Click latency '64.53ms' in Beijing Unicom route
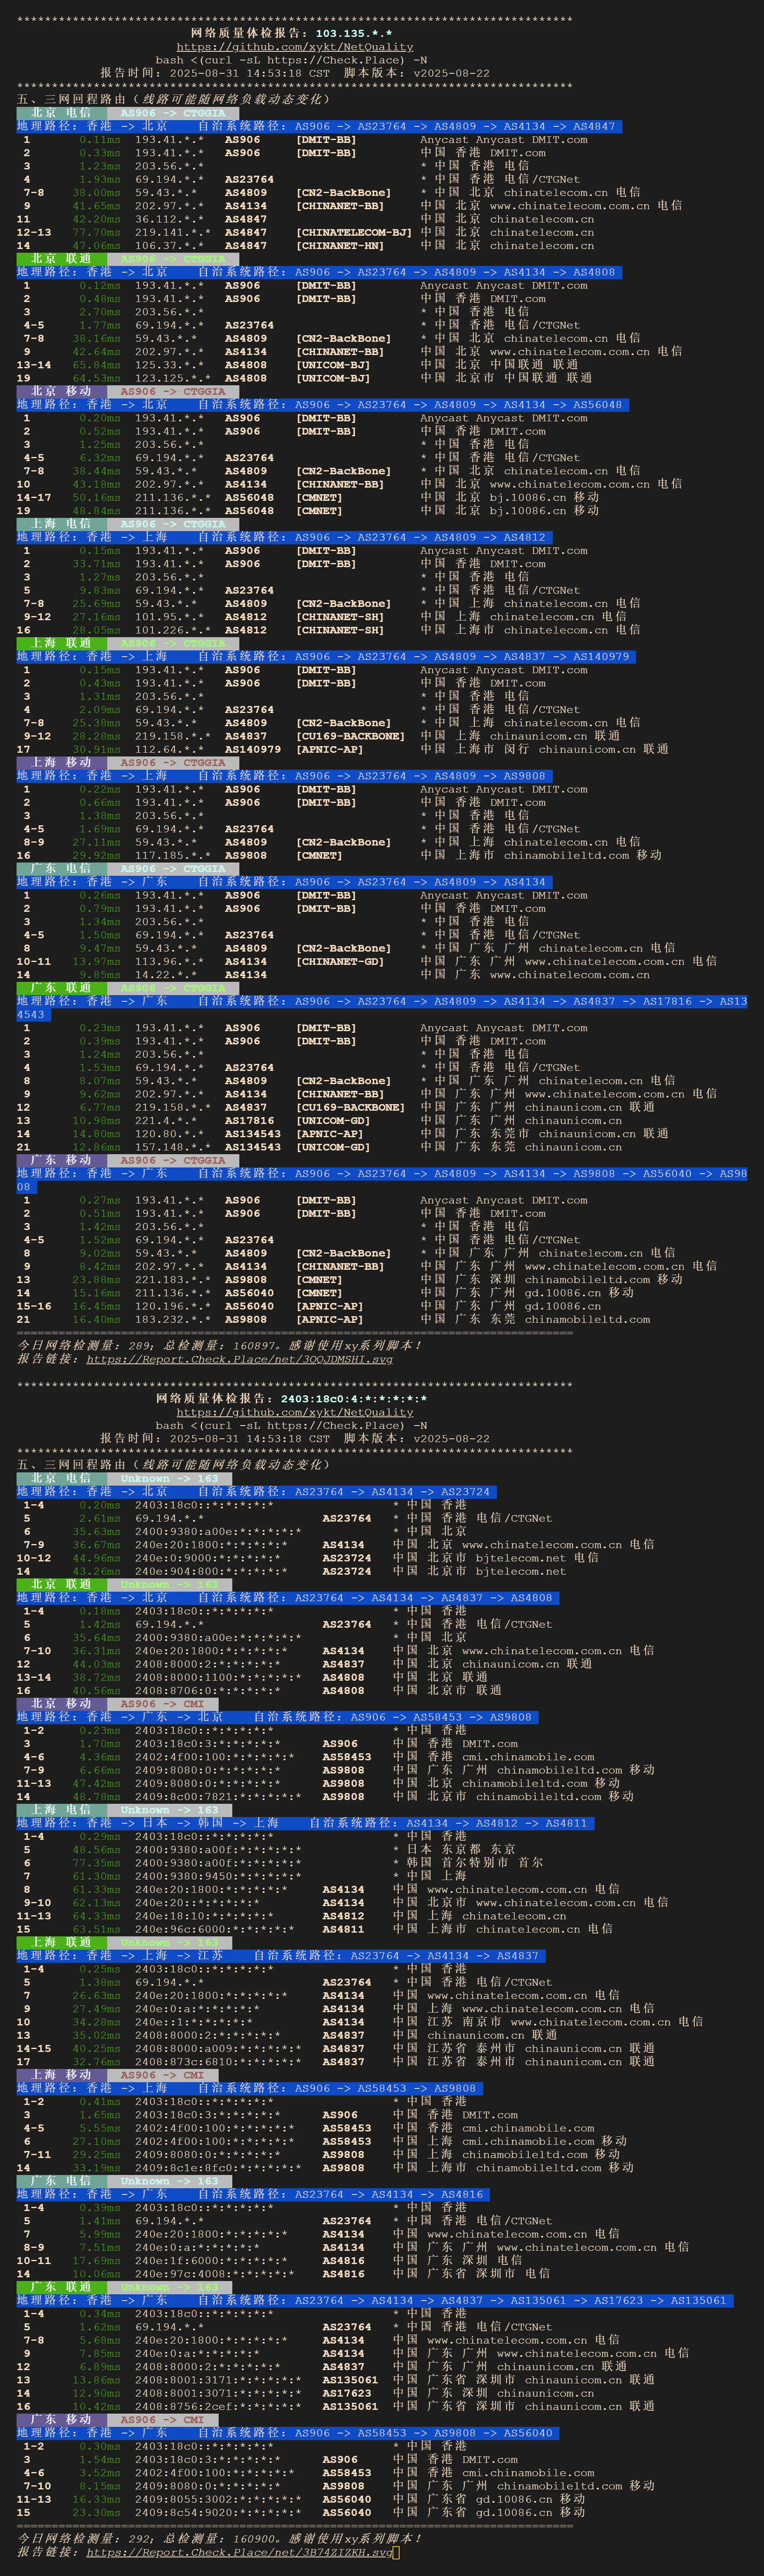 point(97,378)
